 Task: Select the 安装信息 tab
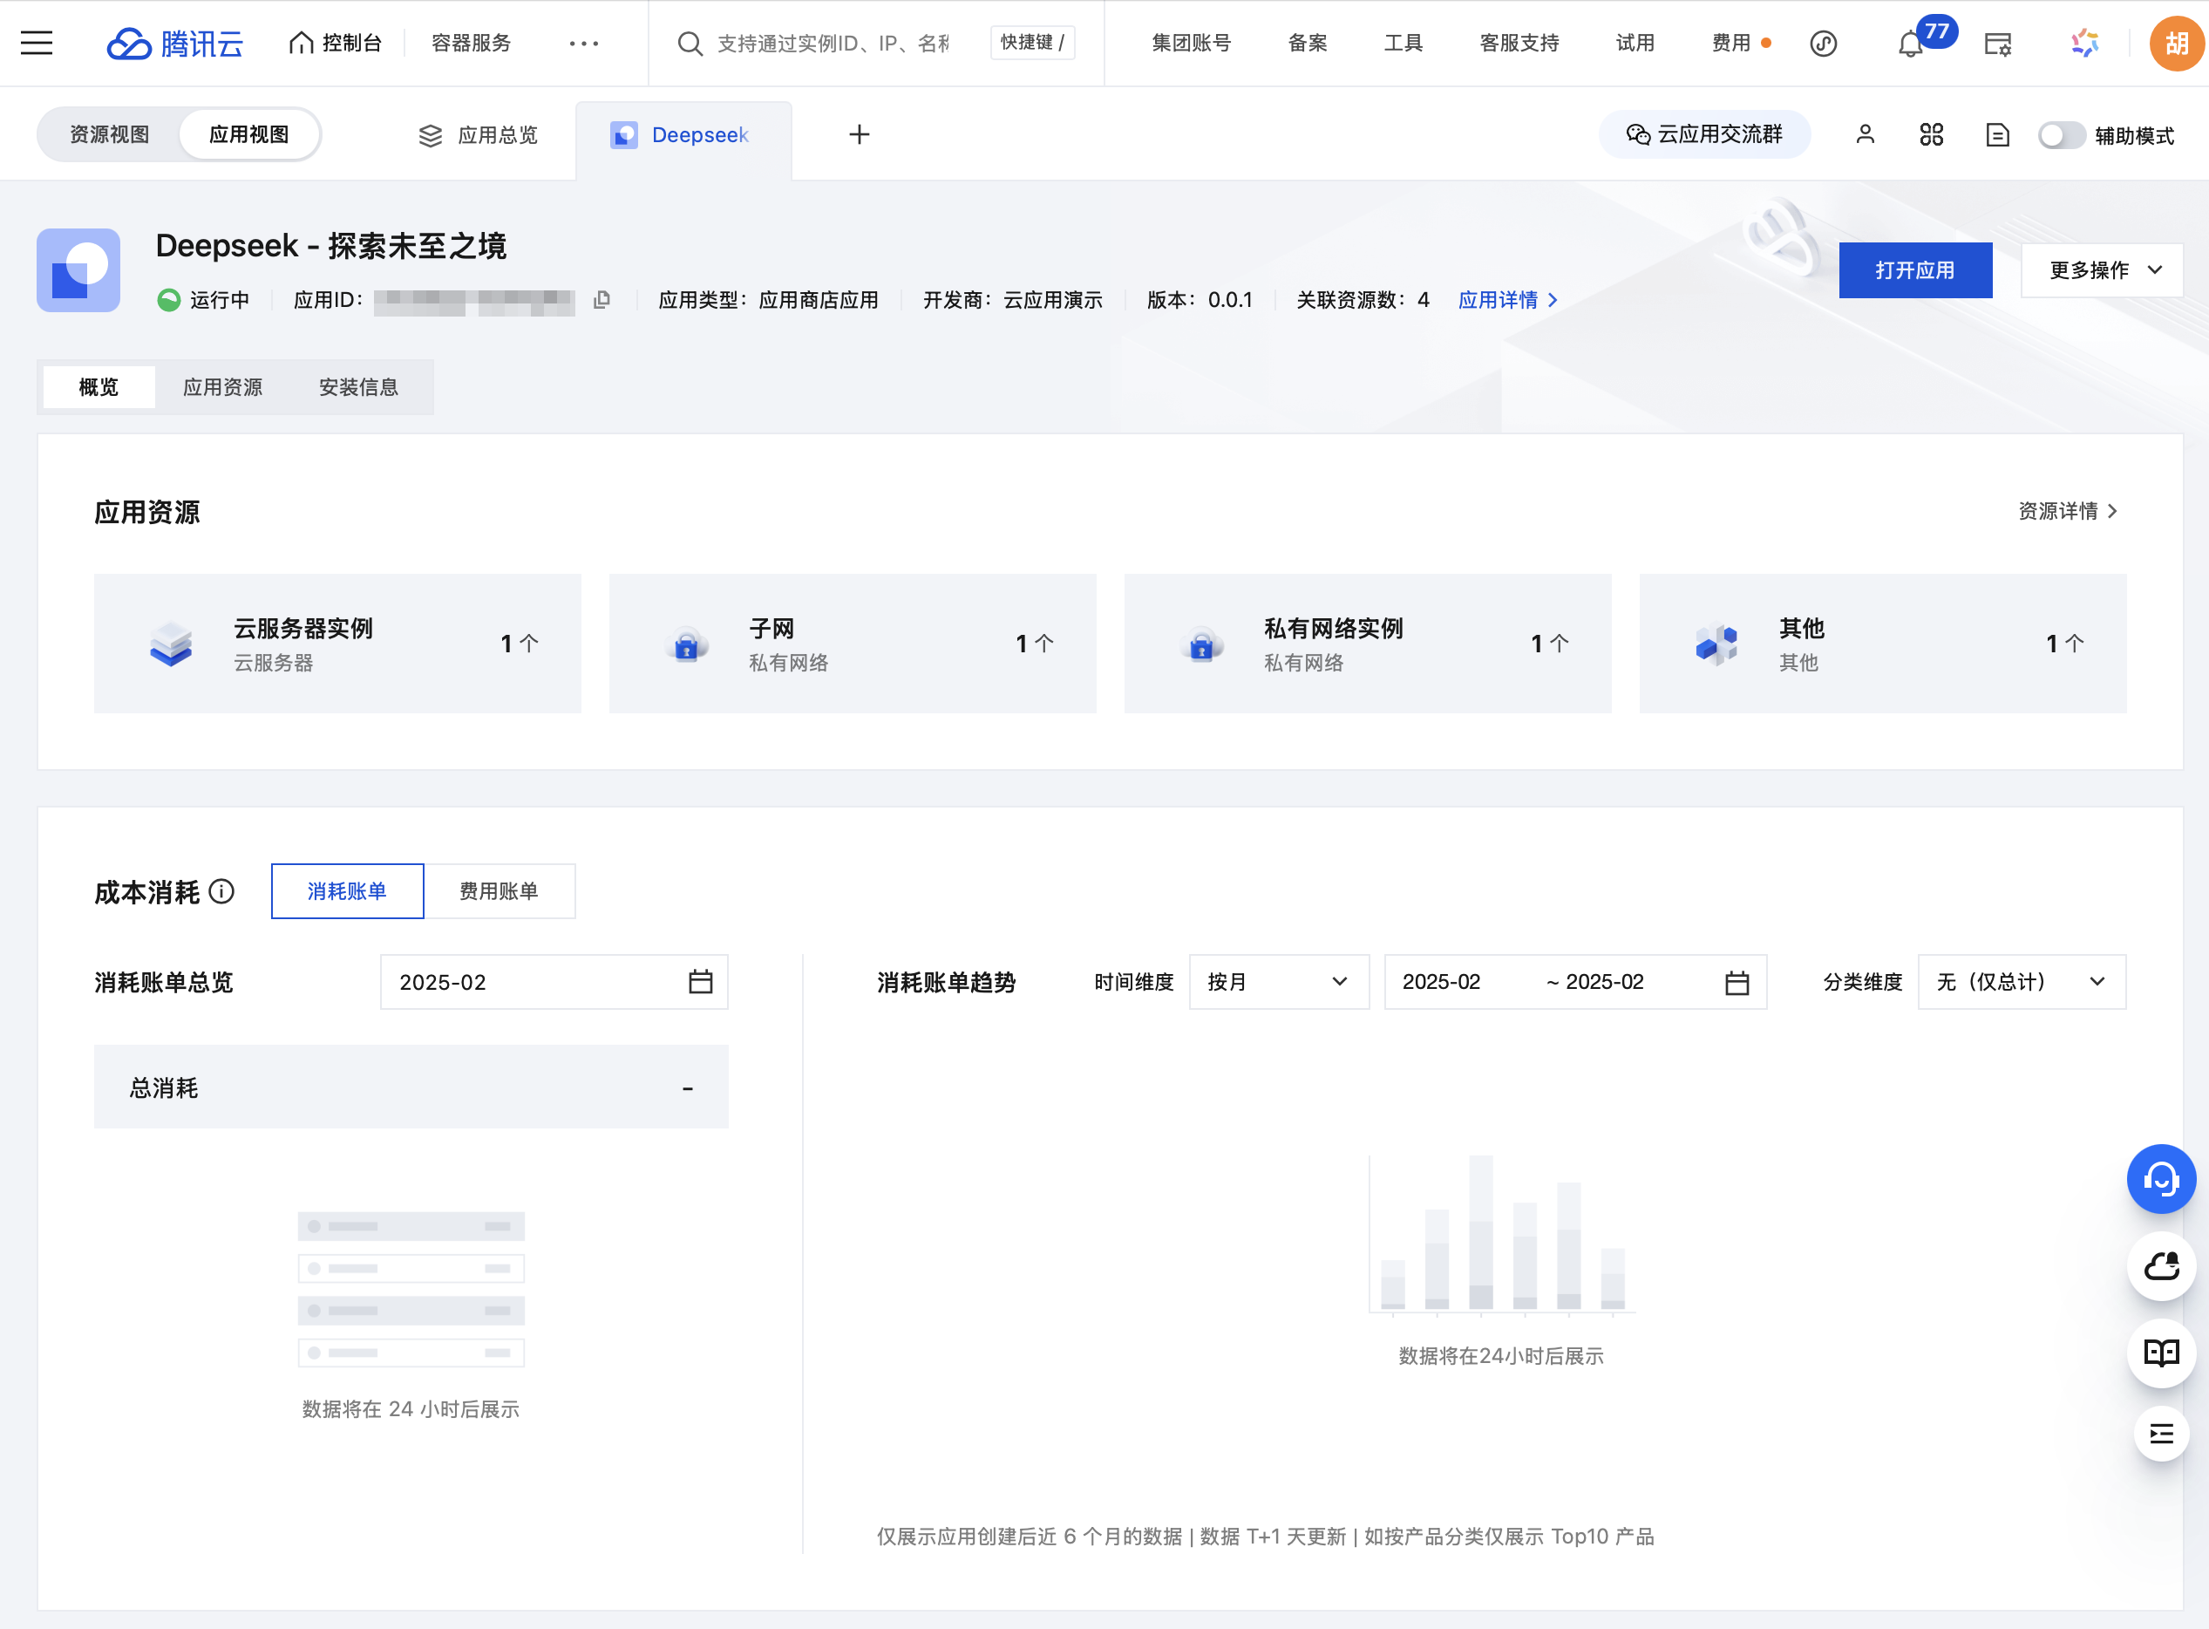tap(359, 386)
